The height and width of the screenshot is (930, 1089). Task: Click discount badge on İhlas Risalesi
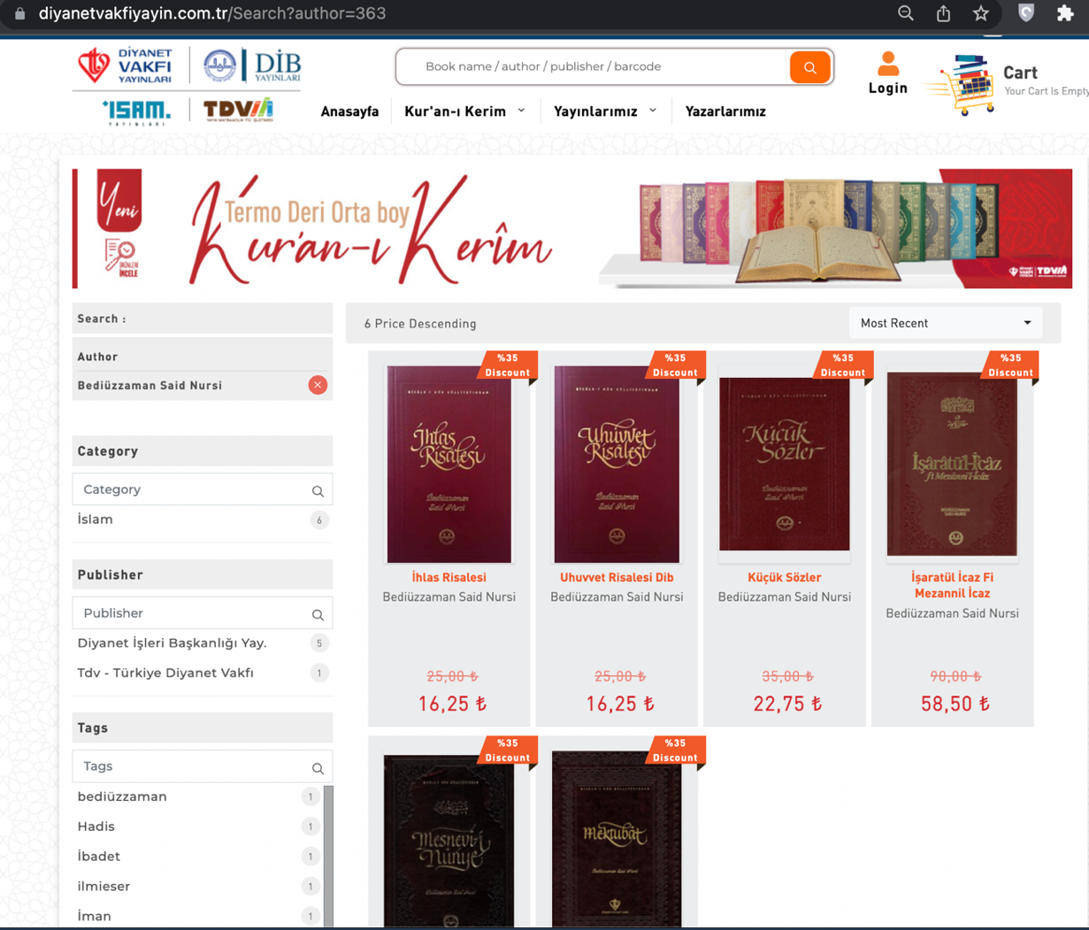pyautogui.click(x=508, y=365)
